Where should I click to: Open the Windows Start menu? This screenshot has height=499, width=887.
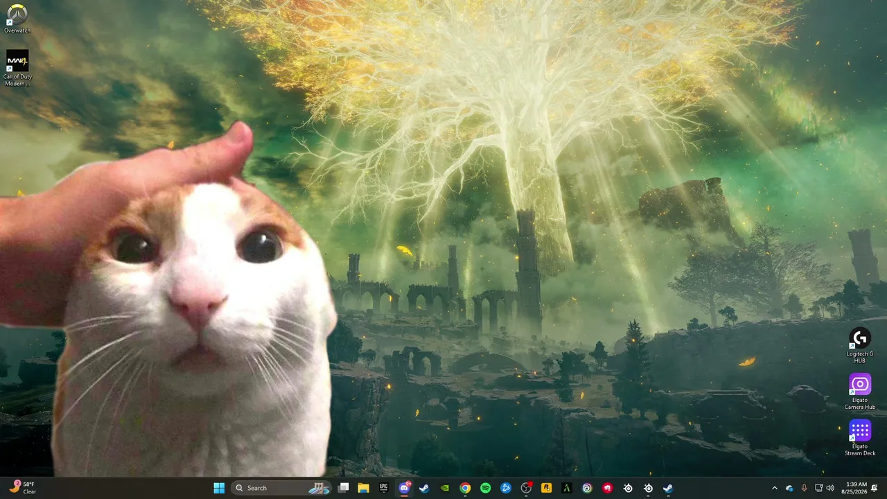click(x=219, y=488)
